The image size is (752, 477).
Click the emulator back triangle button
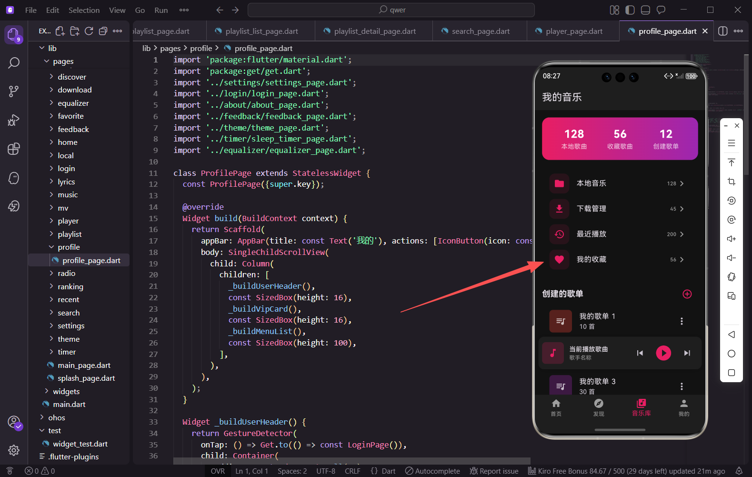(x=732, y=335)
